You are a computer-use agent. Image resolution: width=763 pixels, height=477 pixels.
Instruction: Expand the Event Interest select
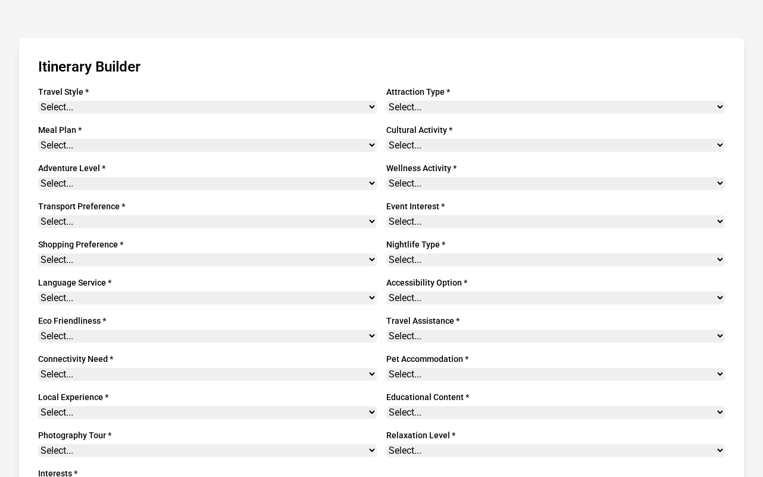(x=555, y=222)
